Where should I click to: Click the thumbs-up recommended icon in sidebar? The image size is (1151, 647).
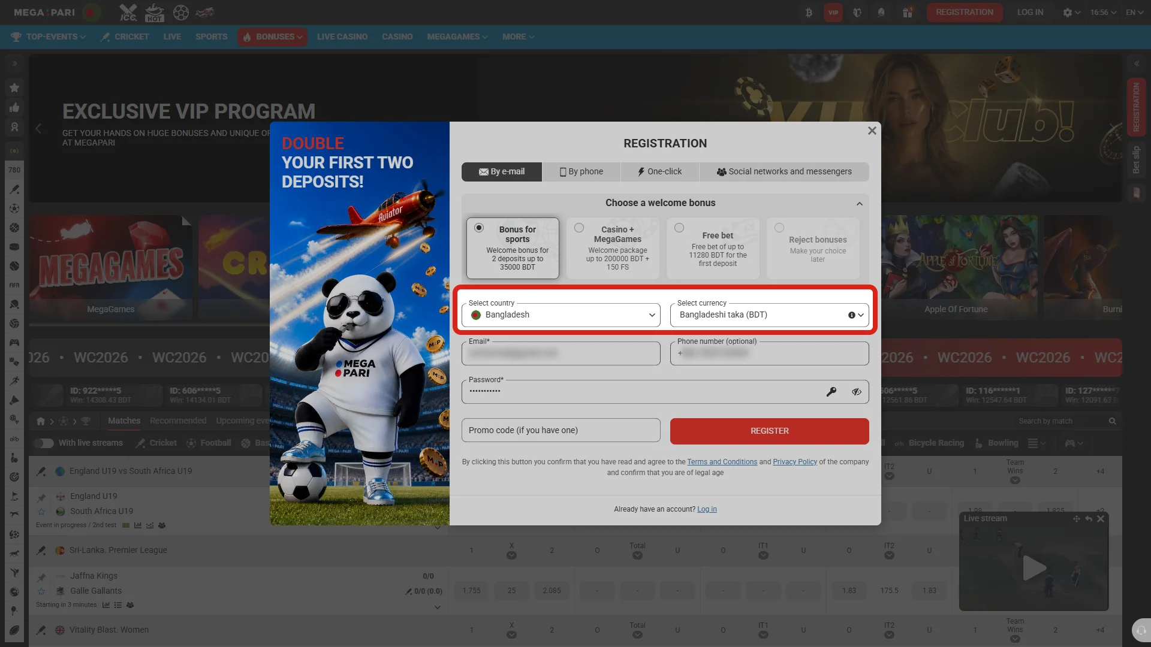[14, 107]
